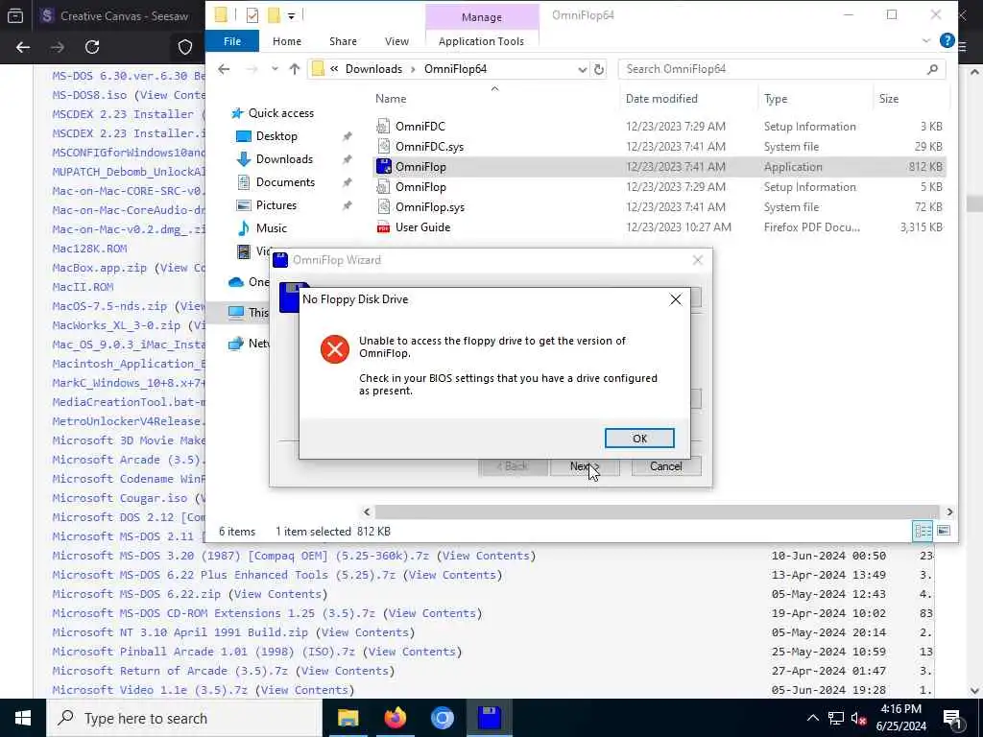Image resolution: width=983 pixels, height=737 pixels.
Task: Click the search magnifier icon
Action: point(932,69)
